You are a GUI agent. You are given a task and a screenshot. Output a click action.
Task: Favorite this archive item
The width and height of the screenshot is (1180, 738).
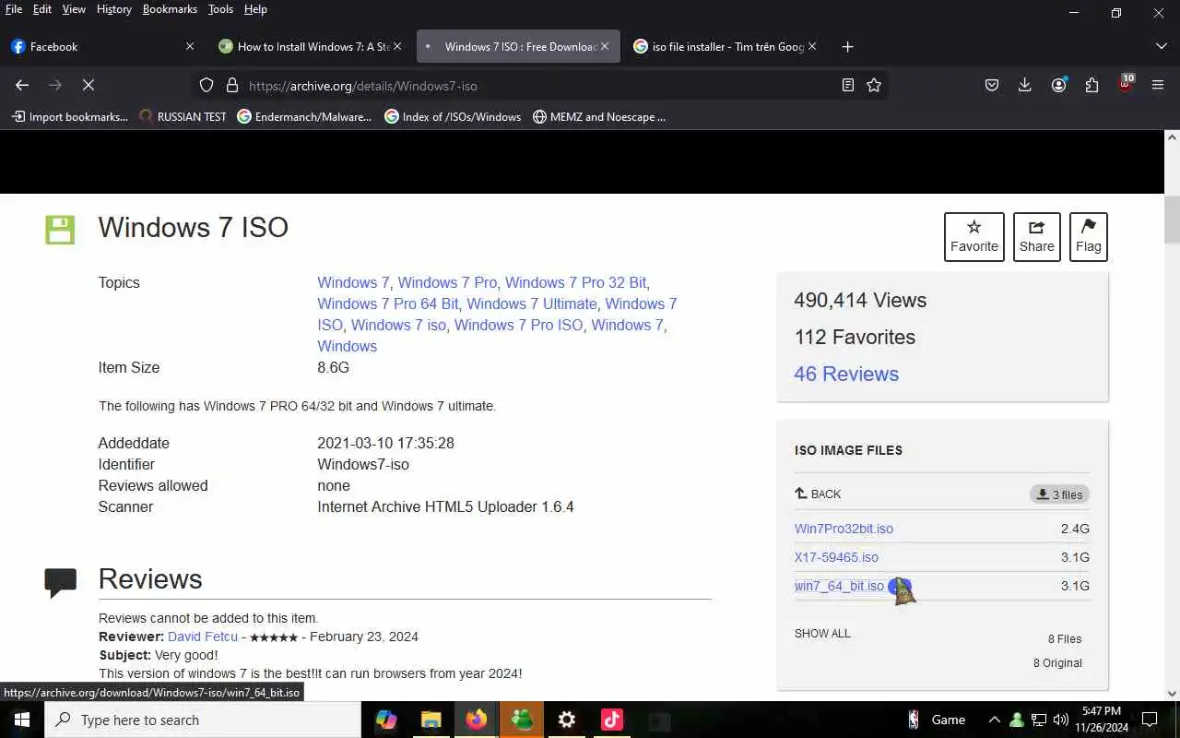coord(974,237)
